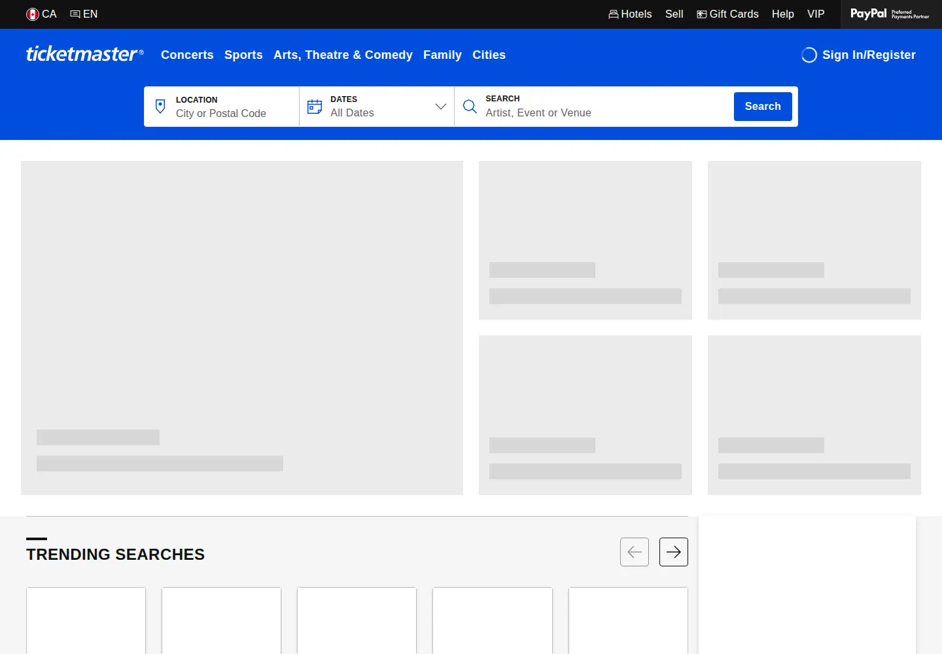Image resolution: width=942 pixels, height=654 pixels.
Task: Open the EN language selector
Action: click(x=84, y=14)
